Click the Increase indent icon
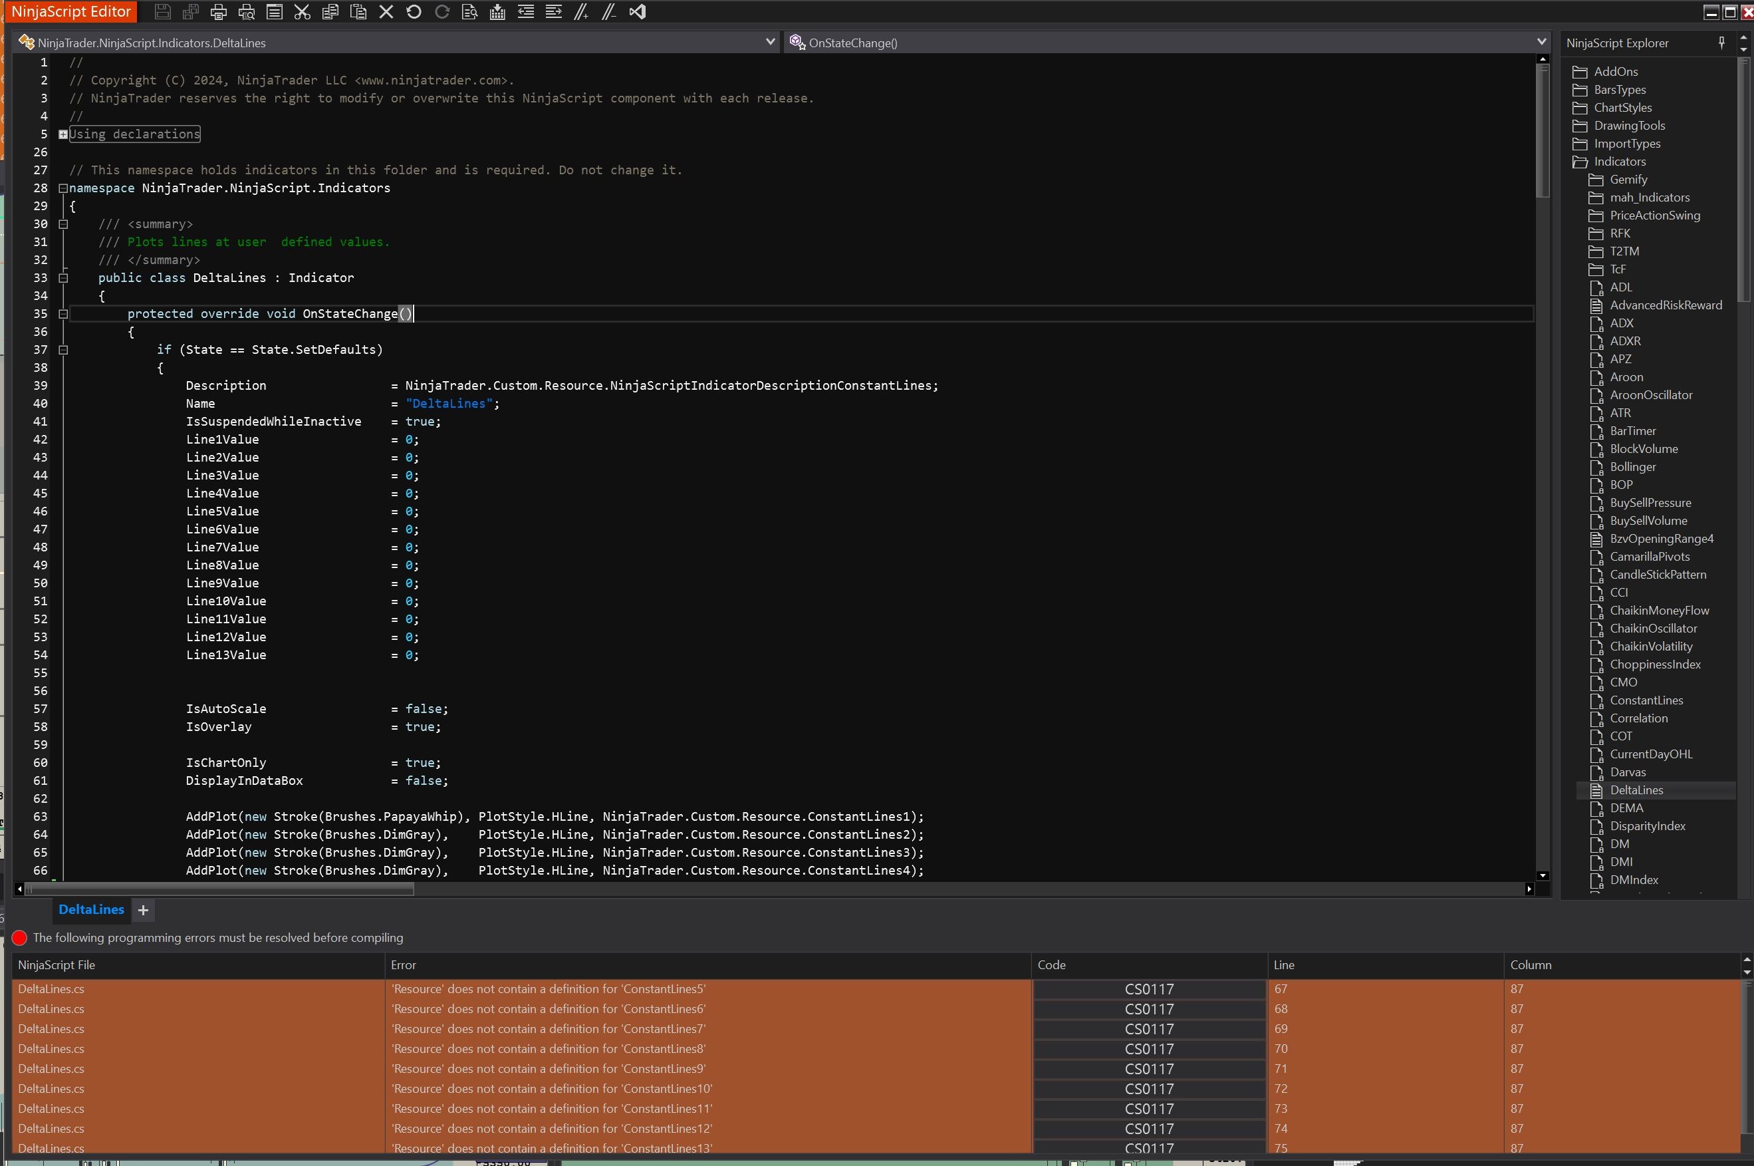Screen dimensions: 1754x1166 [554, 12]
